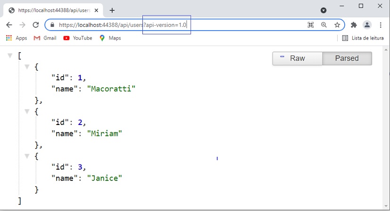Open the tab search dropdown arrow
The image size is (390, 211).
click(x=324, y=10)
